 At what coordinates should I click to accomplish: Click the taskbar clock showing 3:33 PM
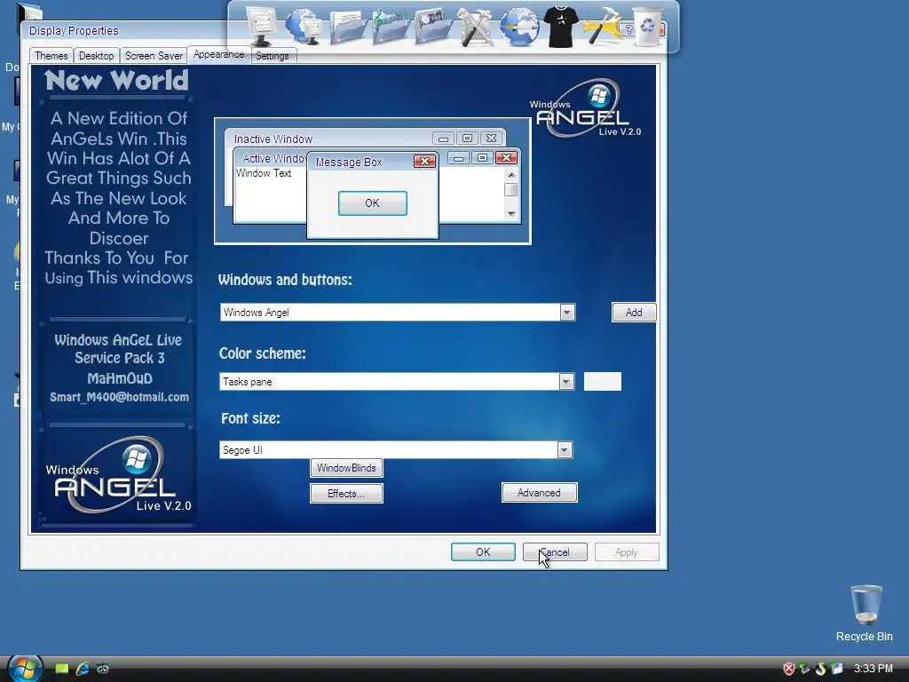873,669
